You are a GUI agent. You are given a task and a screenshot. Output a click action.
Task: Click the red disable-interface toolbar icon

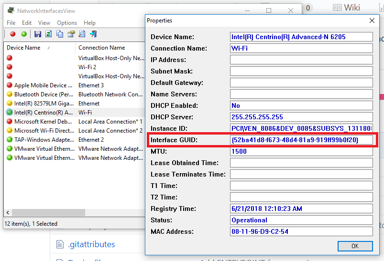[13, 34]
